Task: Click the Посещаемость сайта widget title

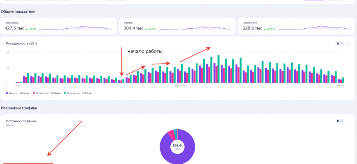Action: click(22, 43)
